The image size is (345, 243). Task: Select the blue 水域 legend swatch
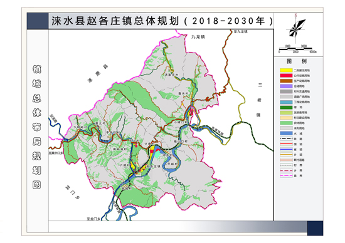[x=286, y=133]
